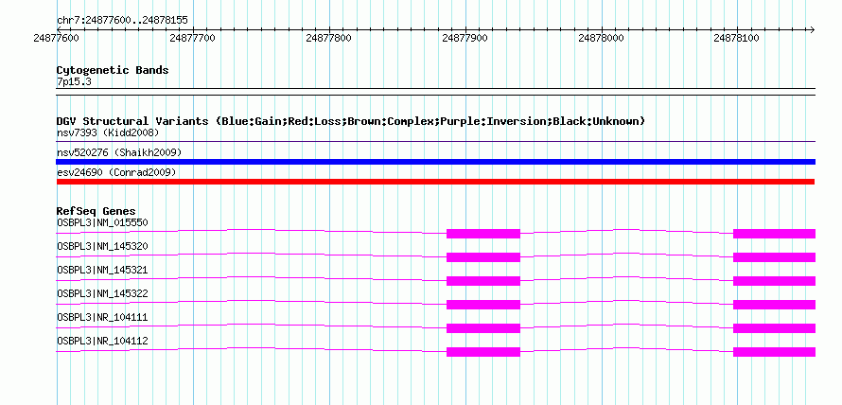Click the chr7:24877600..24878155 region label

coord(122,21)
